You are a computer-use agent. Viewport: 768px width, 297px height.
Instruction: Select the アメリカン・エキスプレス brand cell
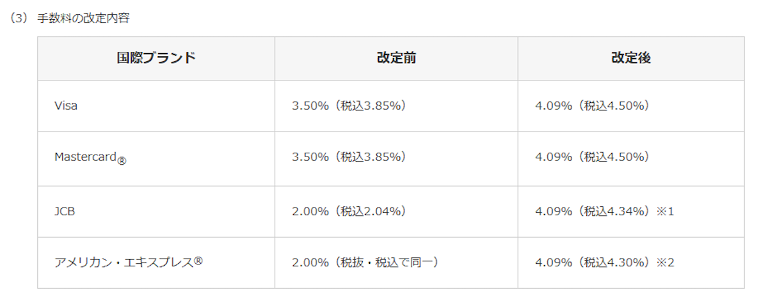click(x=156, y=263)
